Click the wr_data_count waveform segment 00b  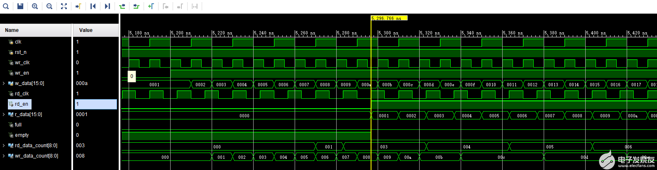[x=439, y=157]
